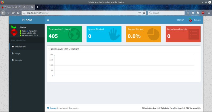
Task: Click the hand icon on Queries Blocked
Action: click(x=114, y=35)
